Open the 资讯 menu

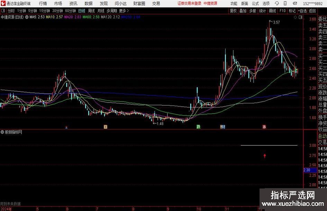click(x=73, y=3)
